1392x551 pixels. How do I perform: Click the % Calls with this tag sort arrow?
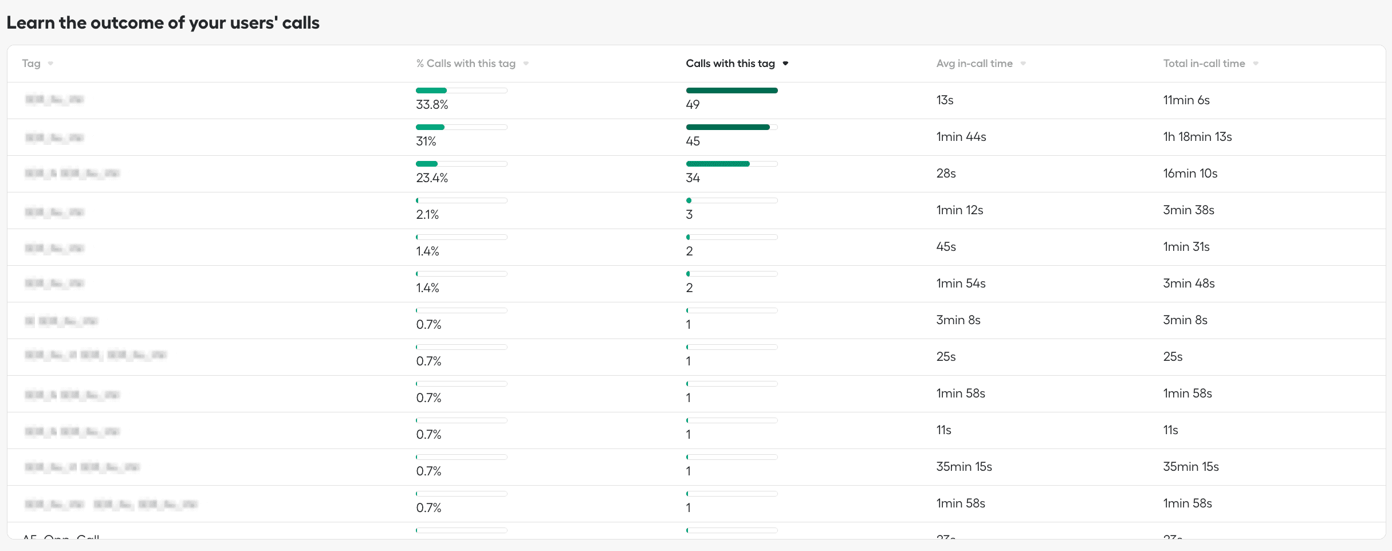coord(526,64)
